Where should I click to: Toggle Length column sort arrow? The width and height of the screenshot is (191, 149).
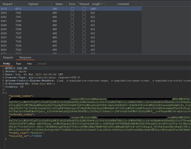(x=102, y=4)
